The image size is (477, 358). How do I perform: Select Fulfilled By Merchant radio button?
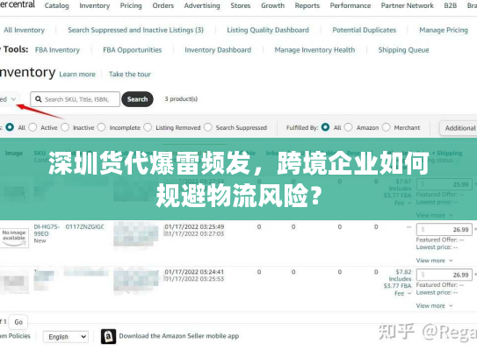tap(386, 127)
